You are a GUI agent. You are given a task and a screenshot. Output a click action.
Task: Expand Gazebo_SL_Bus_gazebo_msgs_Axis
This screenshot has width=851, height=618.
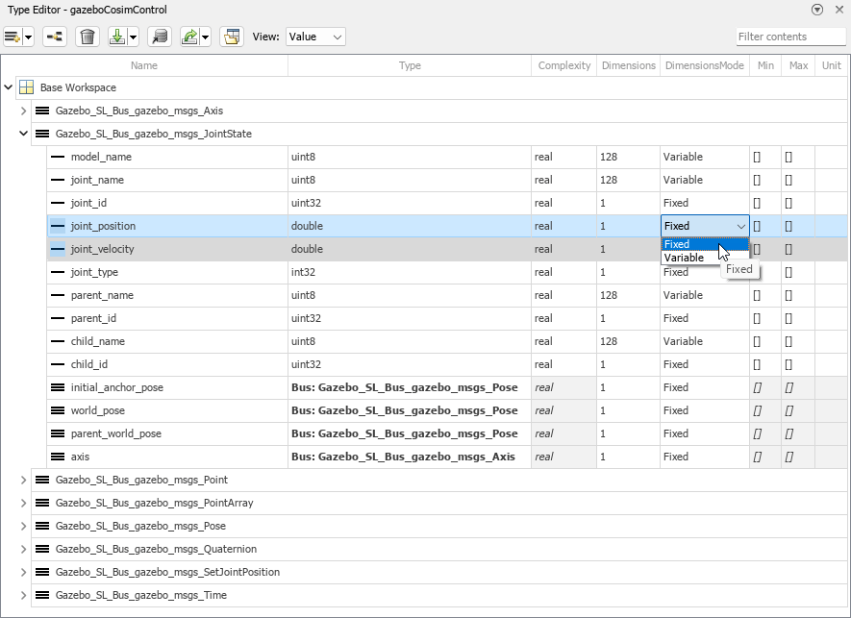(x=21, y=111)
